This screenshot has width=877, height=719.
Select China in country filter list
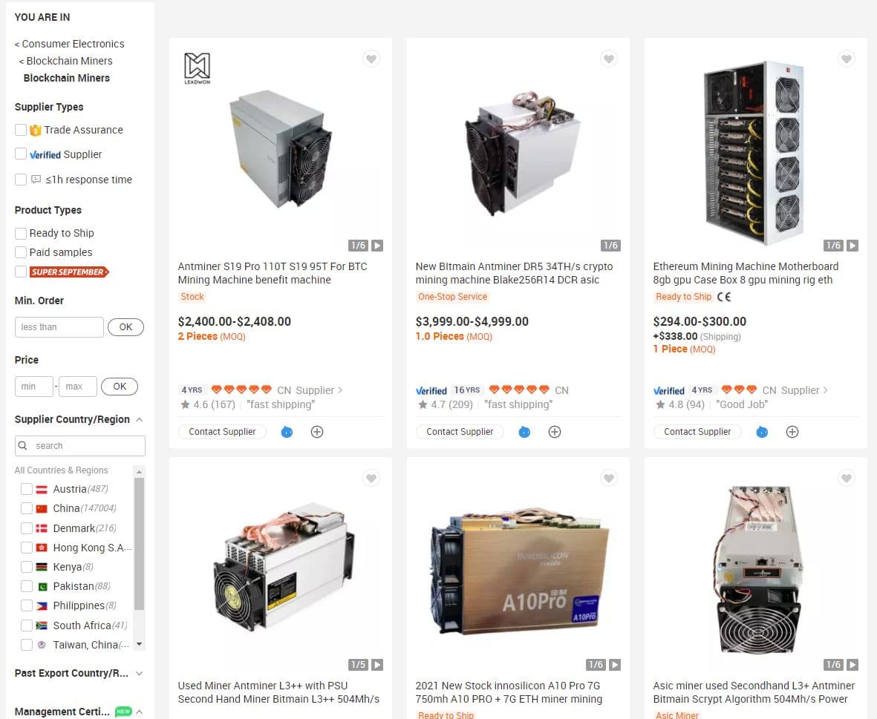(x=26, y=508)
